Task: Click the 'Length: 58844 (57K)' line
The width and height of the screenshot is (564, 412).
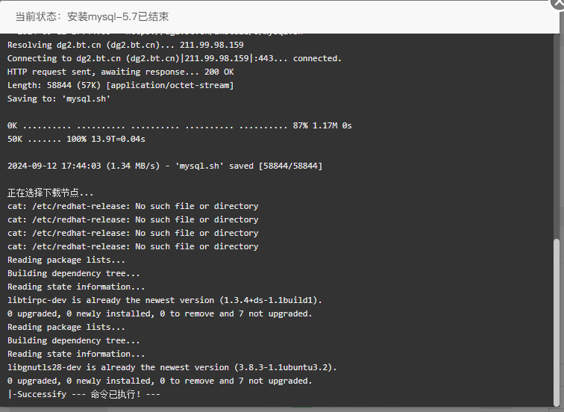Action: coord(120,85)
